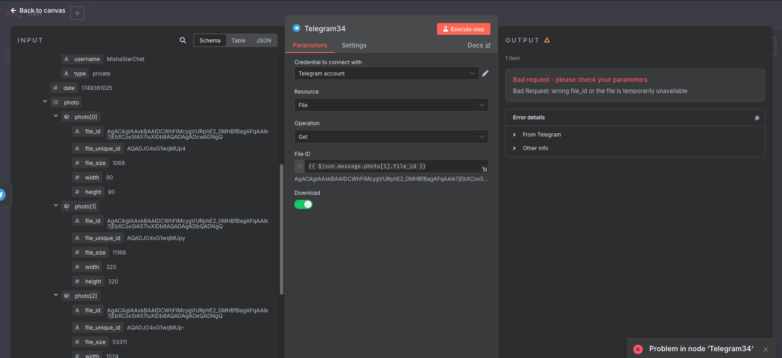Click the '1 item' output count
This screenshot has width=782, height=358.
click(513, 58)
